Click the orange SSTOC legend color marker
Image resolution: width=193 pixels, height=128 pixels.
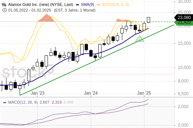click(99, 5)
